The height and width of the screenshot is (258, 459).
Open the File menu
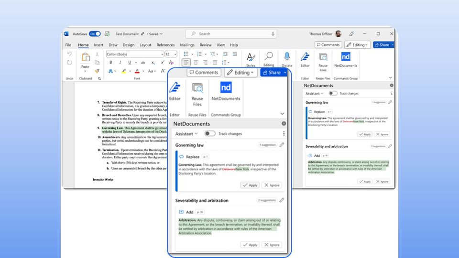pyautogui.click(x=68, y=45)
